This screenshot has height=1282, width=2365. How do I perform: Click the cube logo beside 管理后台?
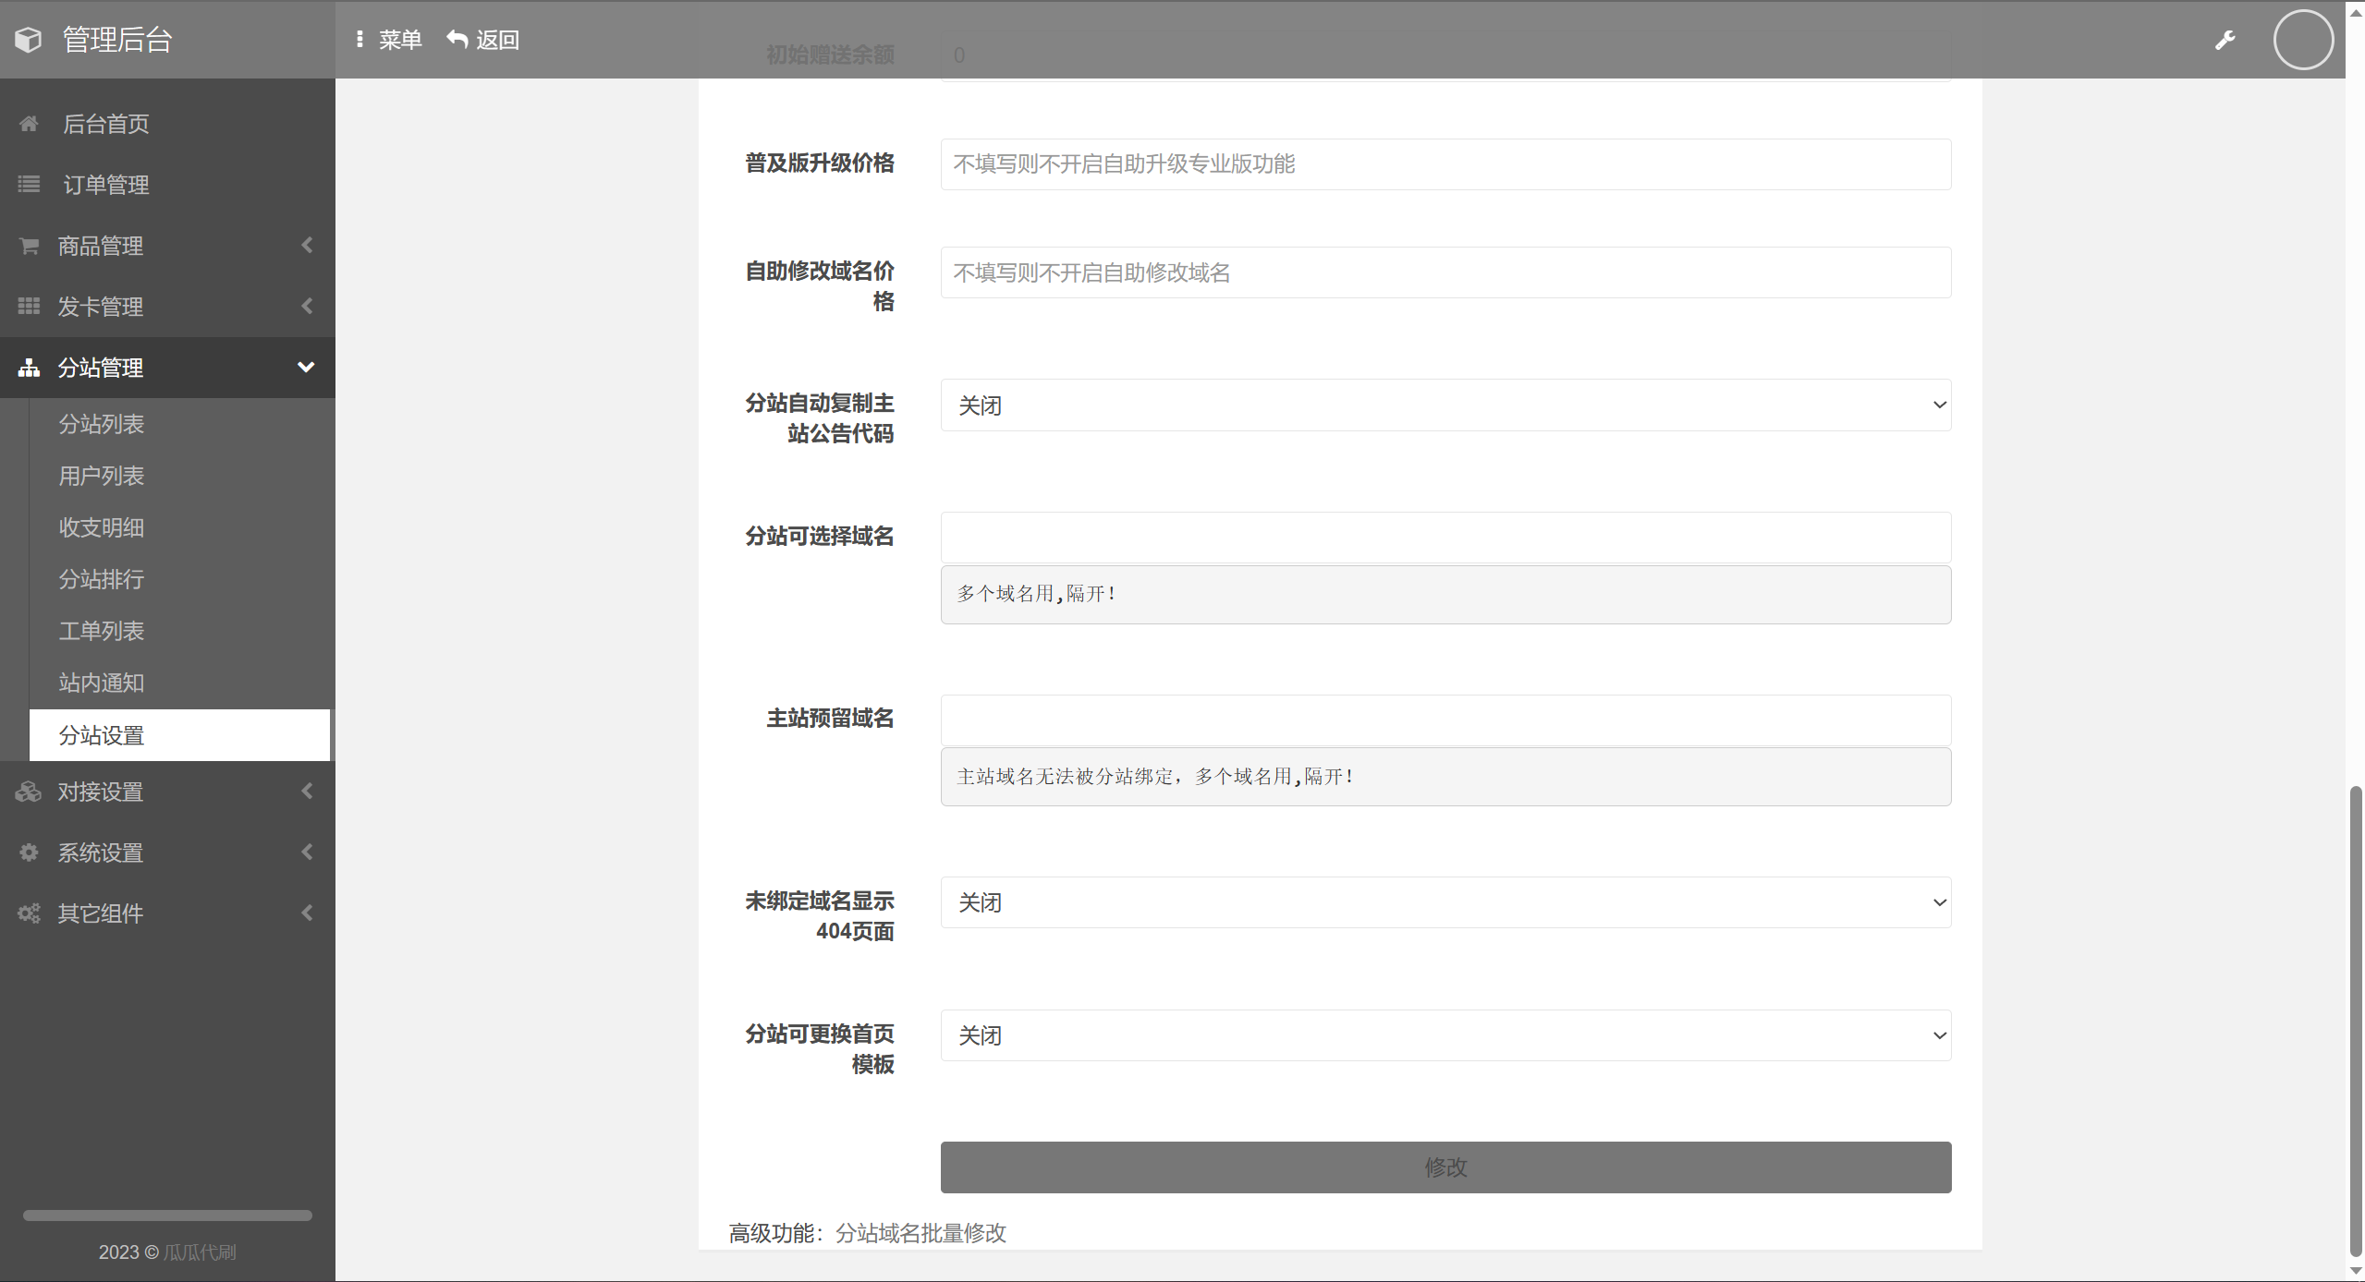pyautogui.click(x=29, y=40)
